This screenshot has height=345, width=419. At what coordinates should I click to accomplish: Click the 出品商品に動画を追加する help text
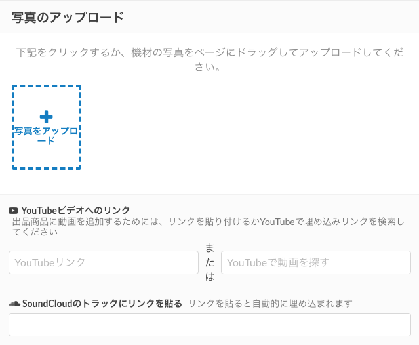(x=209, y=227)
